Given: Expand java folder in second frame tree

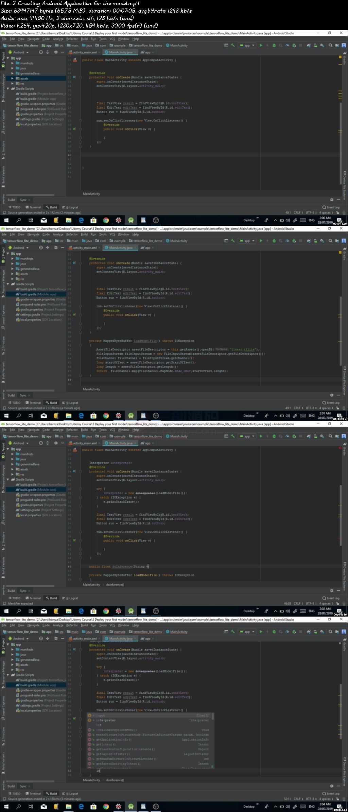Looking at the screenshot, I should click(x=13, y=264).
